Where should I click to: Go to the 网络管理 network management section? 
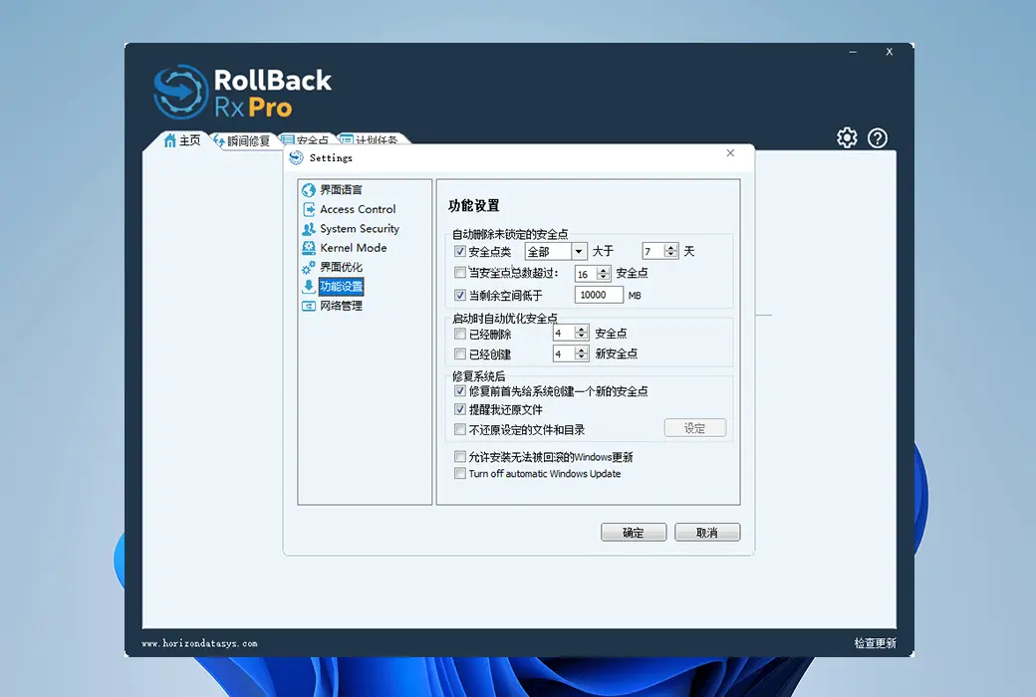click(x=337, y=306)
